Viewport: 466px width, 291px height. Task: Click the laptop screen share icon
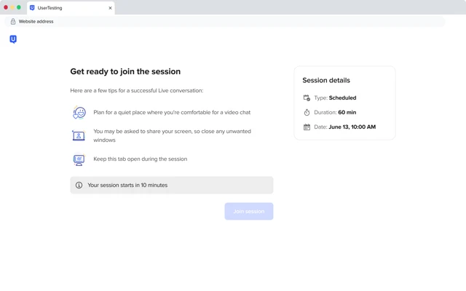pyautogui.click(x=79, y=136)
